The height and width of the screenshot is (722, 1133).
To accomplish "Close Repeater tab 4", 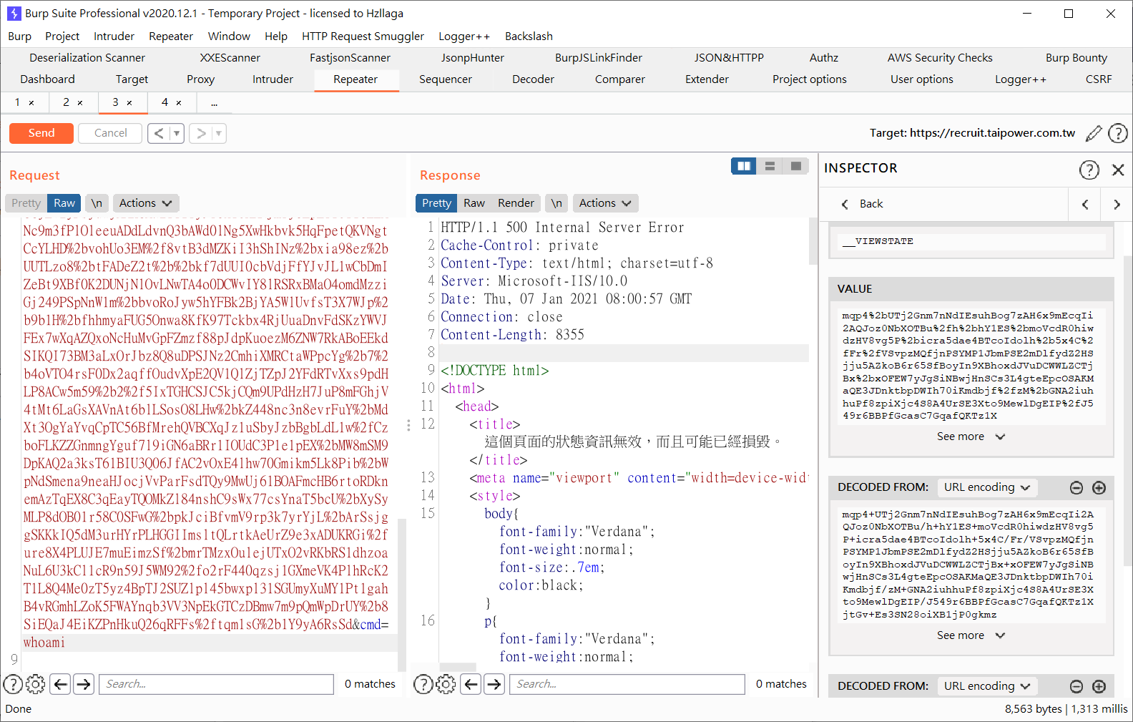I will [179, 103].
